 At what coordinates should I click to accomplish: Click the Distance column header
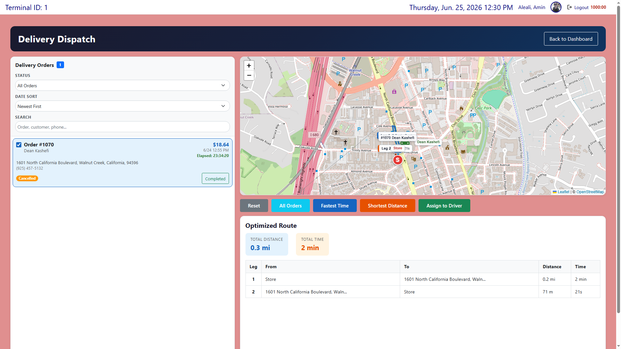555,267
